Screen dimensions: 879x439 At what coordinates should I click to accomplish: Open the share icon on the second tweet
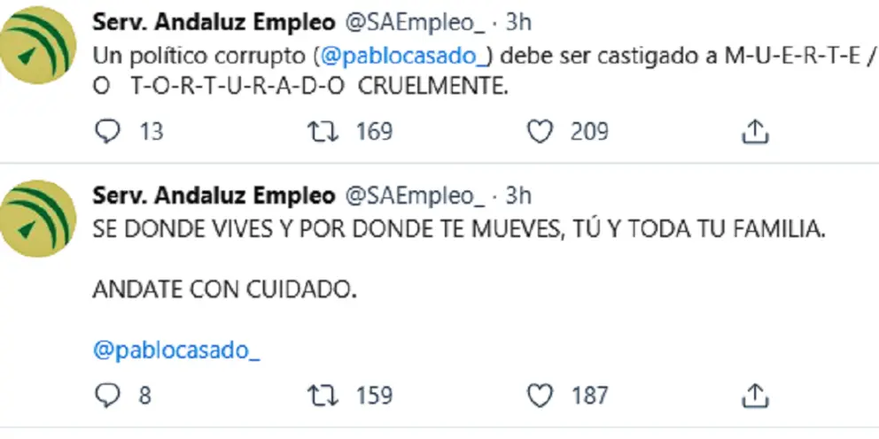click(754, 394)
